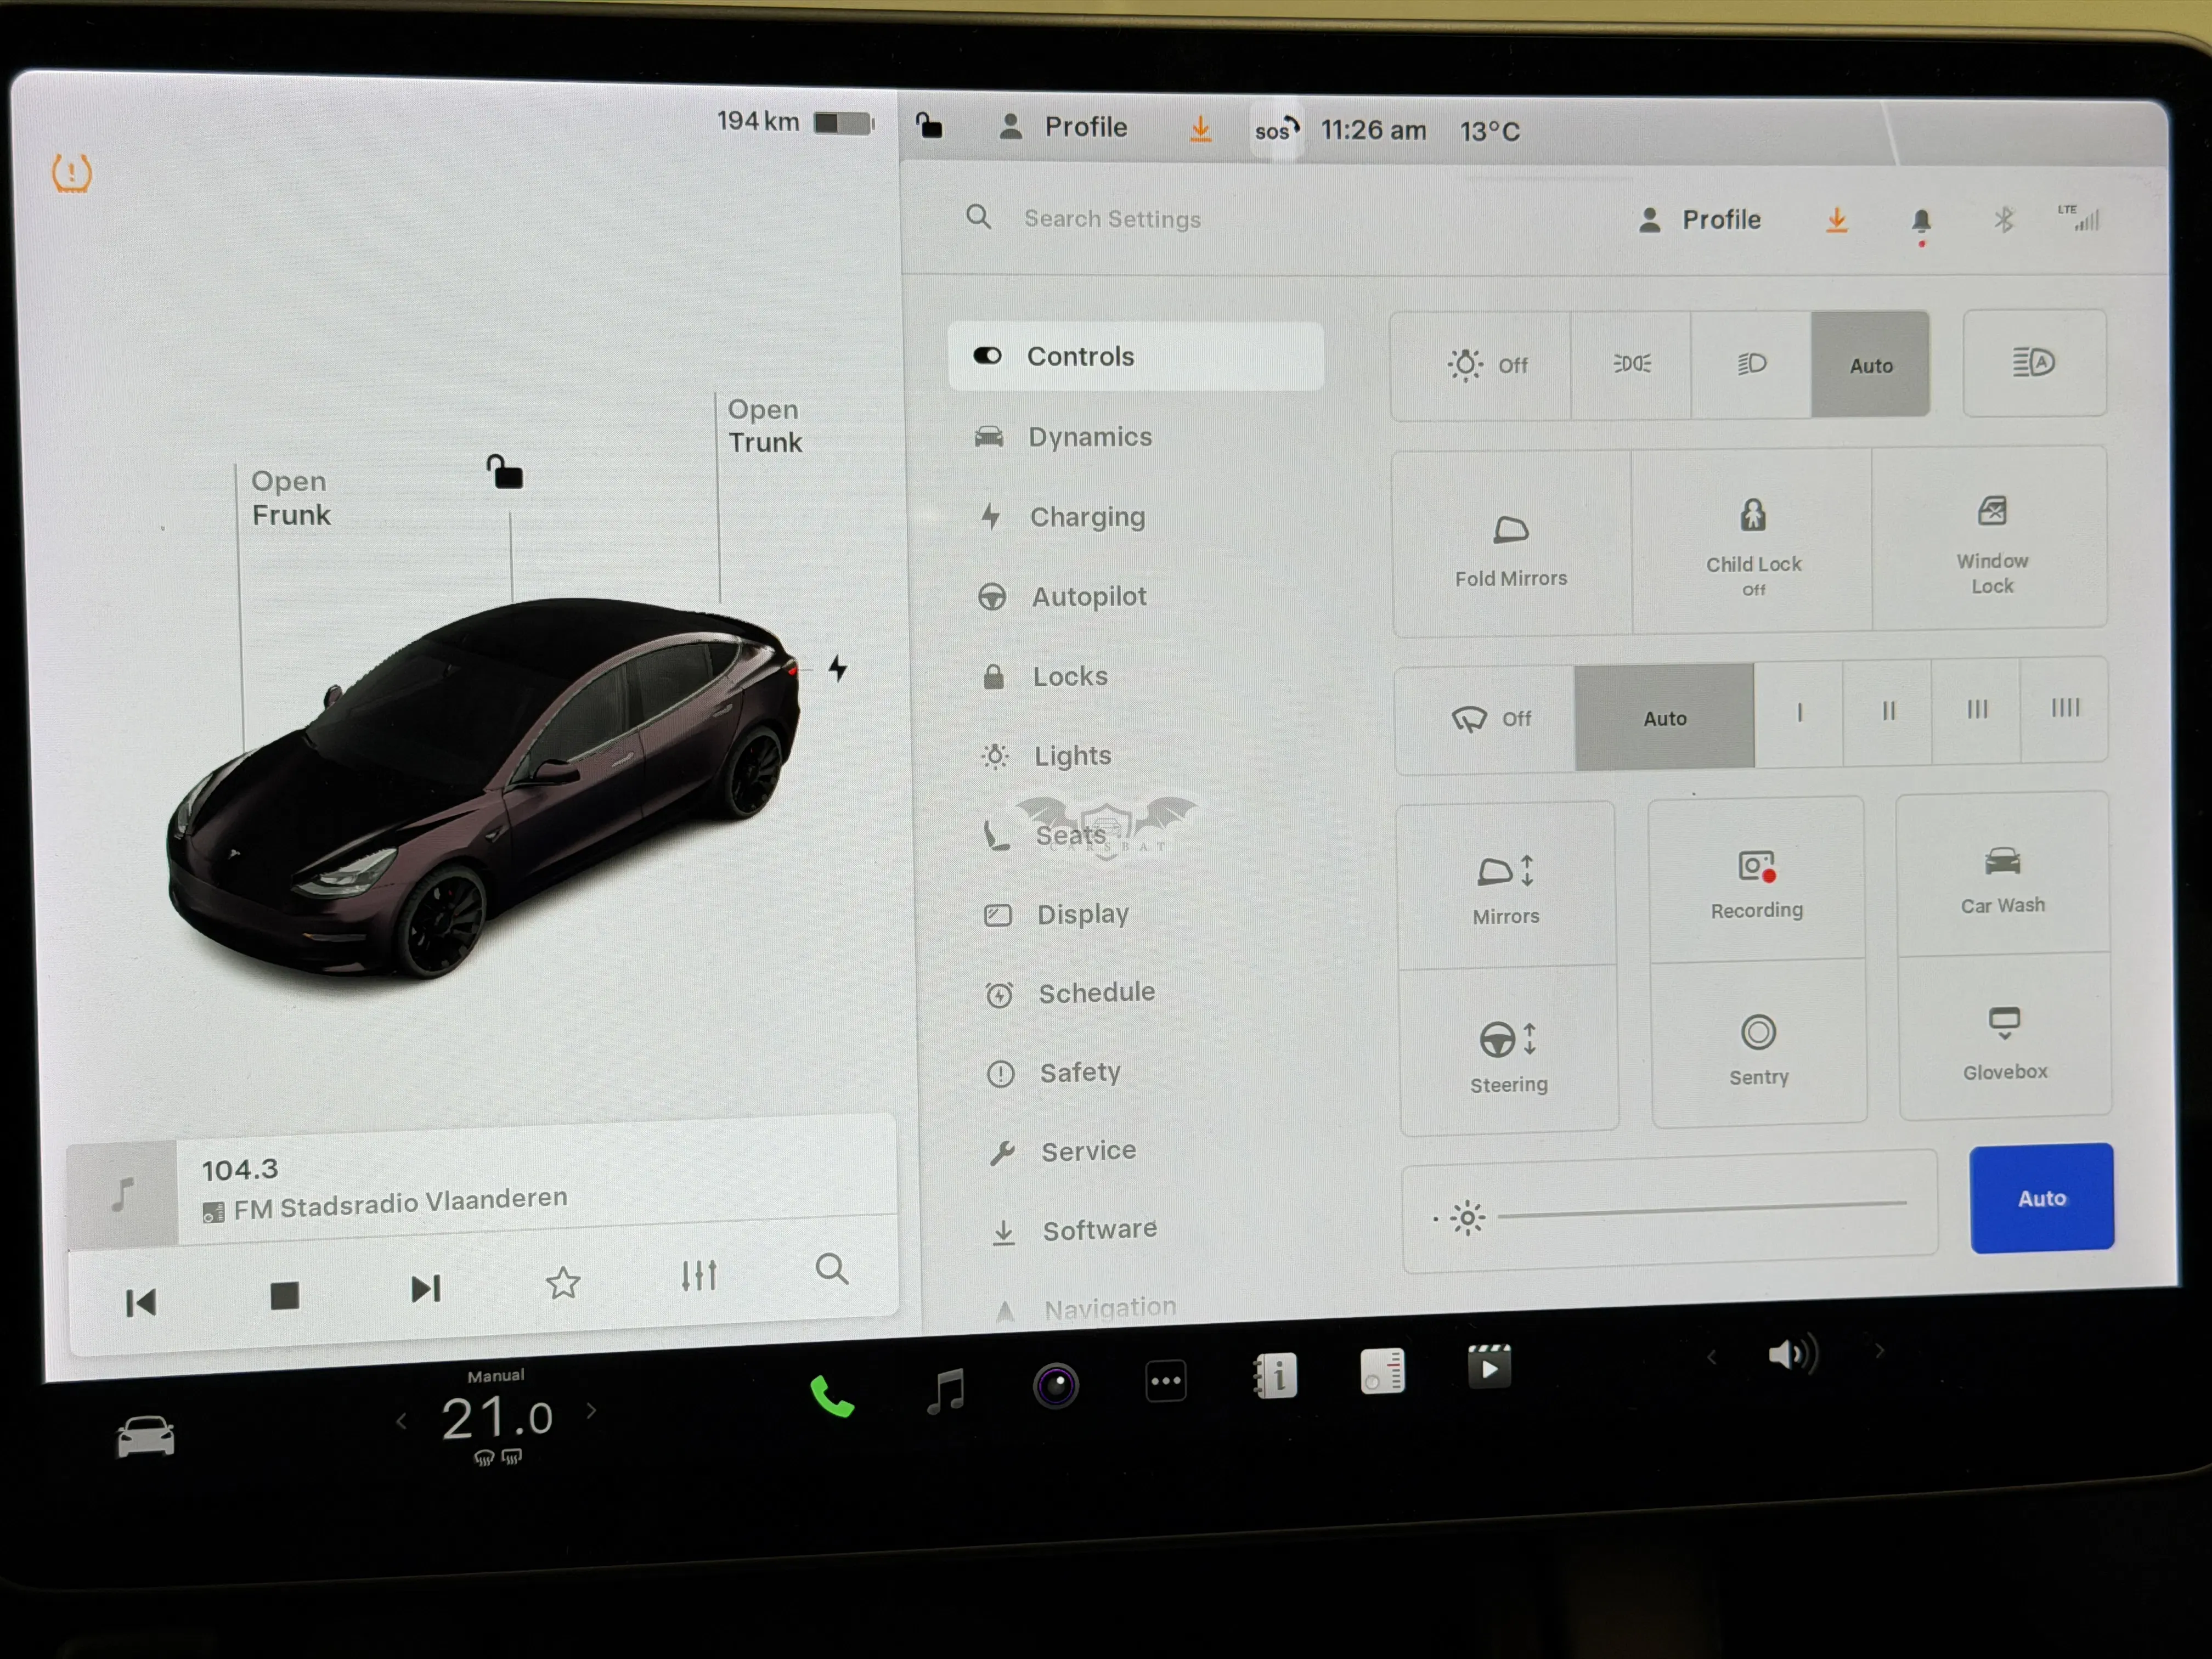Image resolution: width=2212 pixels, height=1659 pixels.
Task: Lower volume with left chevron
Action: point(1712,1358)
